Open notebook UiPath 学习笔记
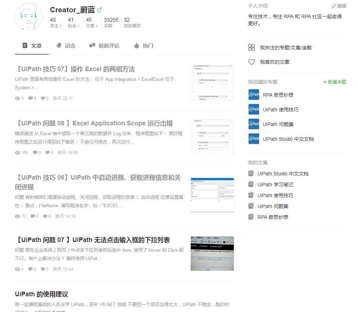 pyautogui.click(x=275, y=185)
